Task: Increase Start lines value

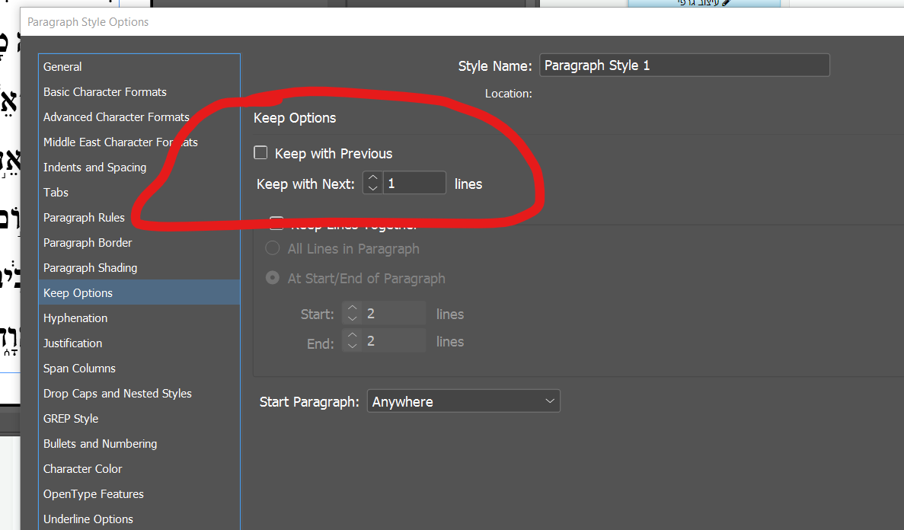Action: coord(353,308)
